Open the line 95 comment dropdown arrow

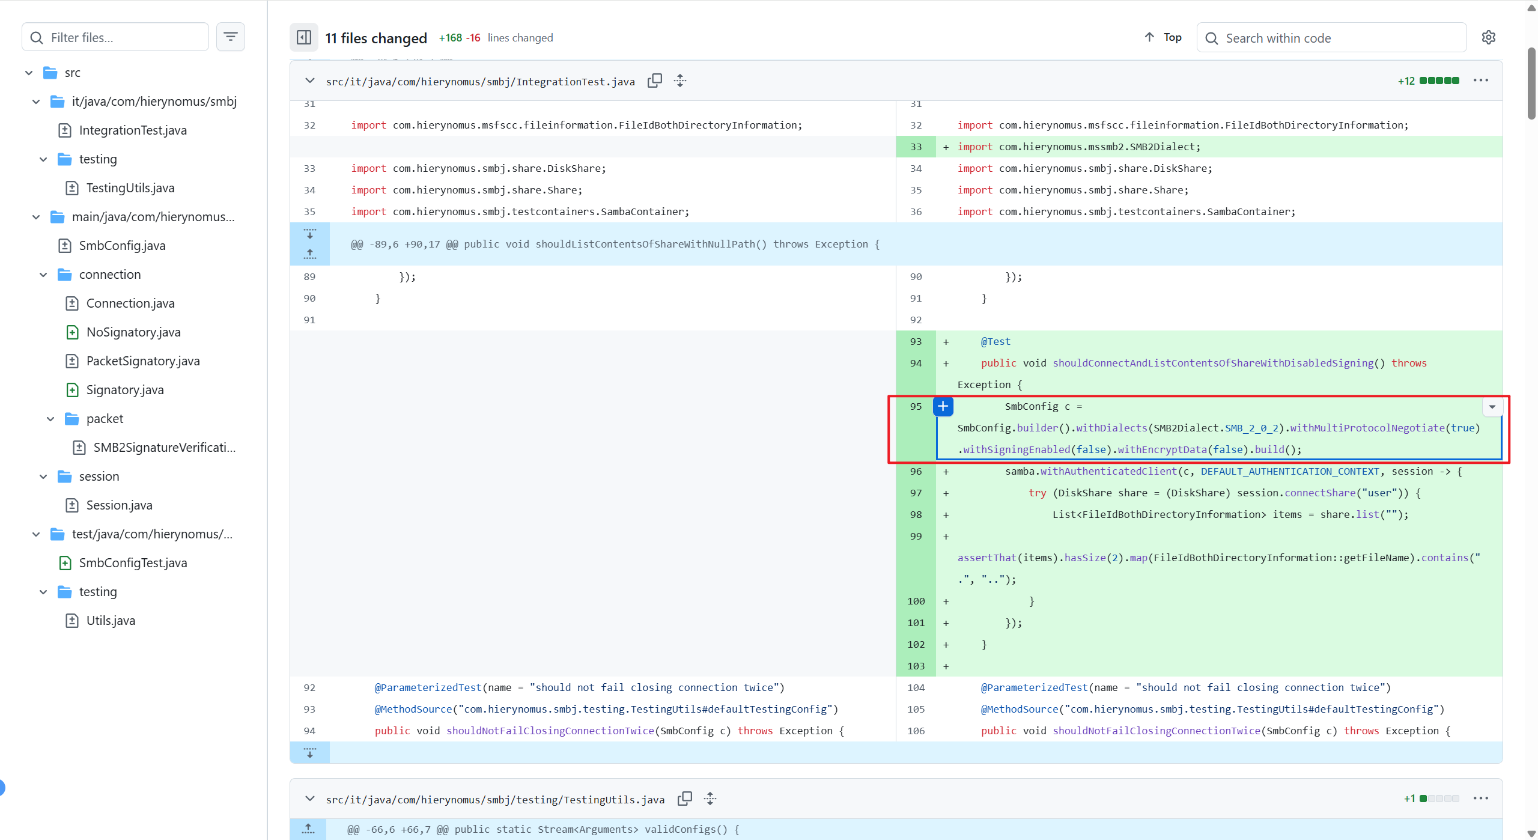pyautogui.click(x=1492, y=407)
